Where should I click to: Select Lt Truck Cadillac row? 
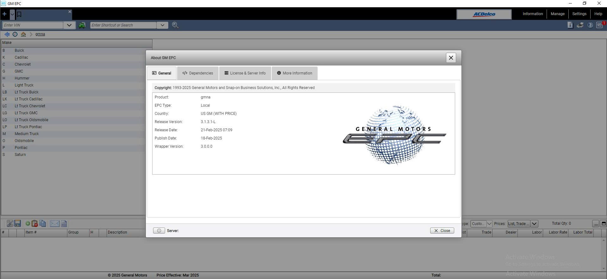click(x=73, y=99)
